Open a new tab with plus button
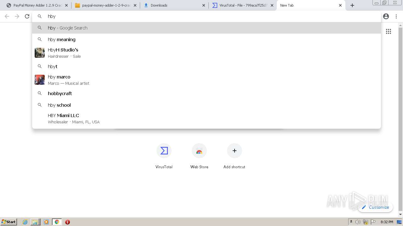Viewport: 403px width, 226px height. [x=352, y=5]
